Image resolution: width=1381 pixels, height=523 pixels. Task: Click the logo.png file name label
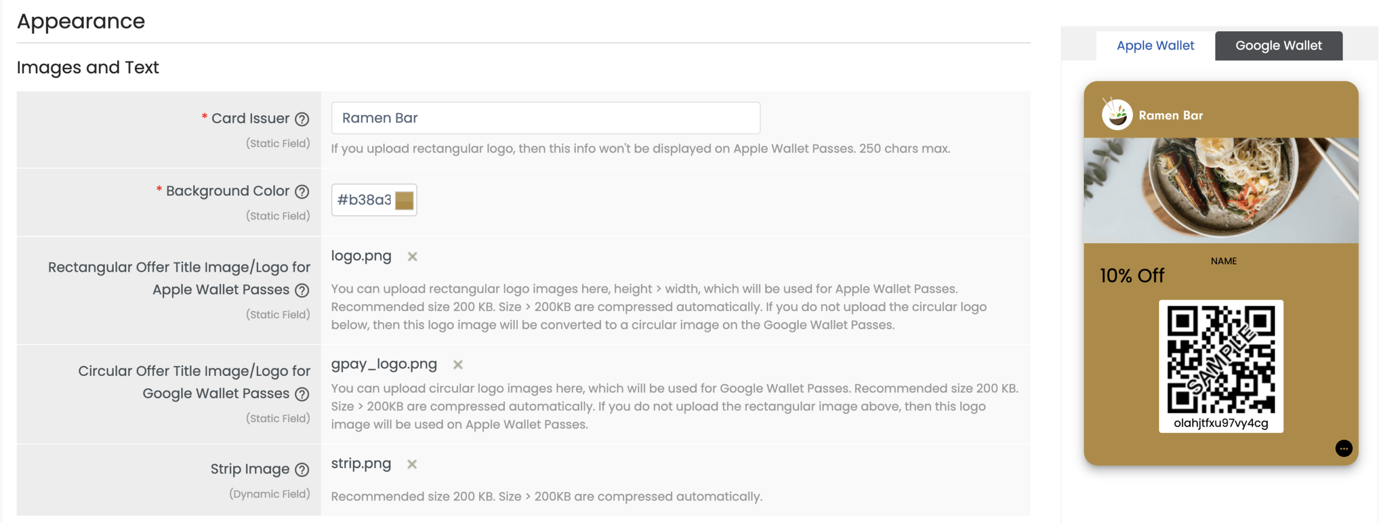361,256
